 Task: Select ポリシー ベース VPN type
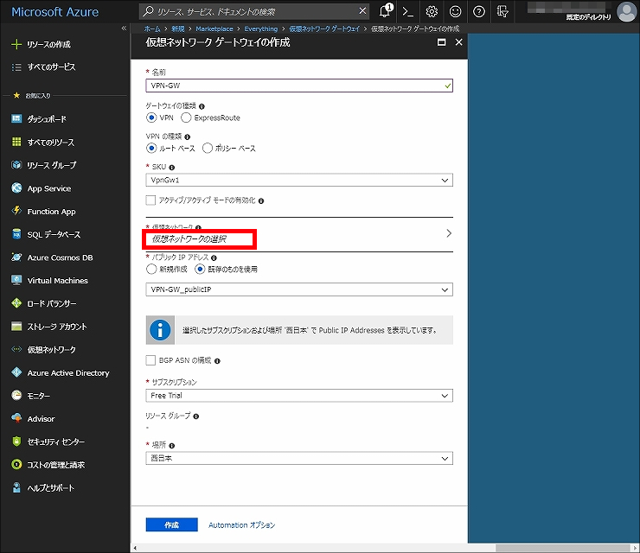(x=208, y=148)
